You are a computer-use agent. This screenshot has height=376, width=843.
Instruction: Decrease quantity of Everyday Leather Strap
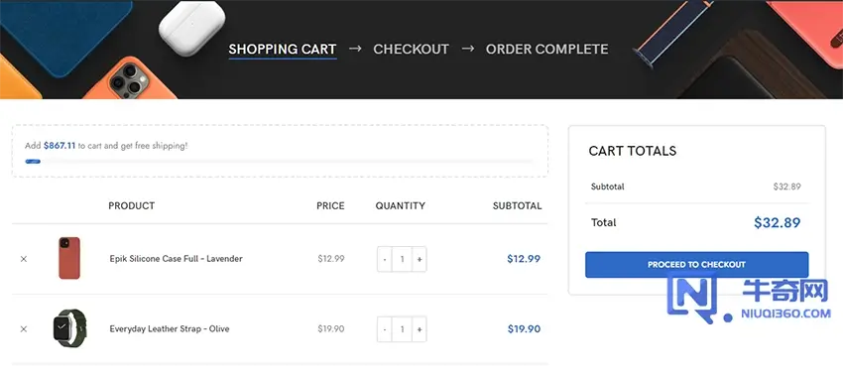pos(385,329)
